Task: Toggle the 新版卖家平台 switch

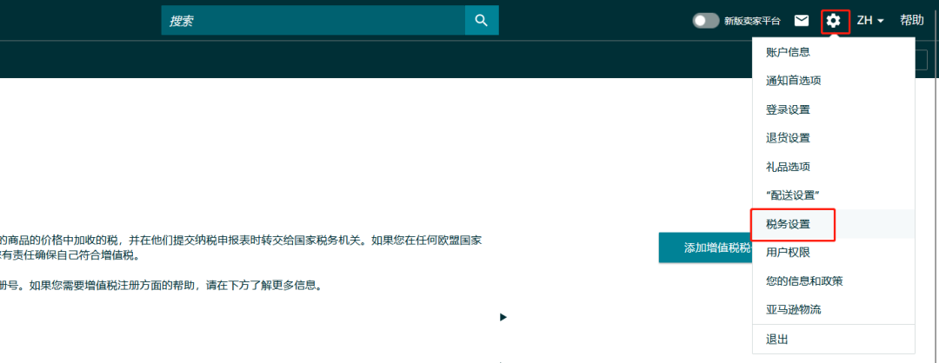Action: tap(705, 21)
